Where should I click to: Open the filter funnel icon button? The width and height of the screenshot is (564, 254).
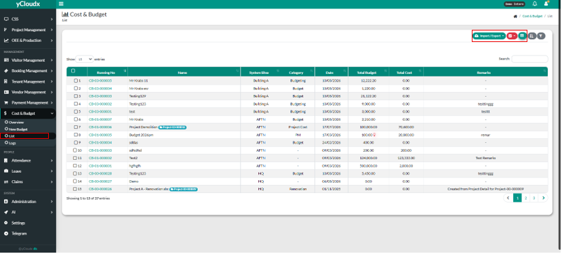click(x=541, y=36)
